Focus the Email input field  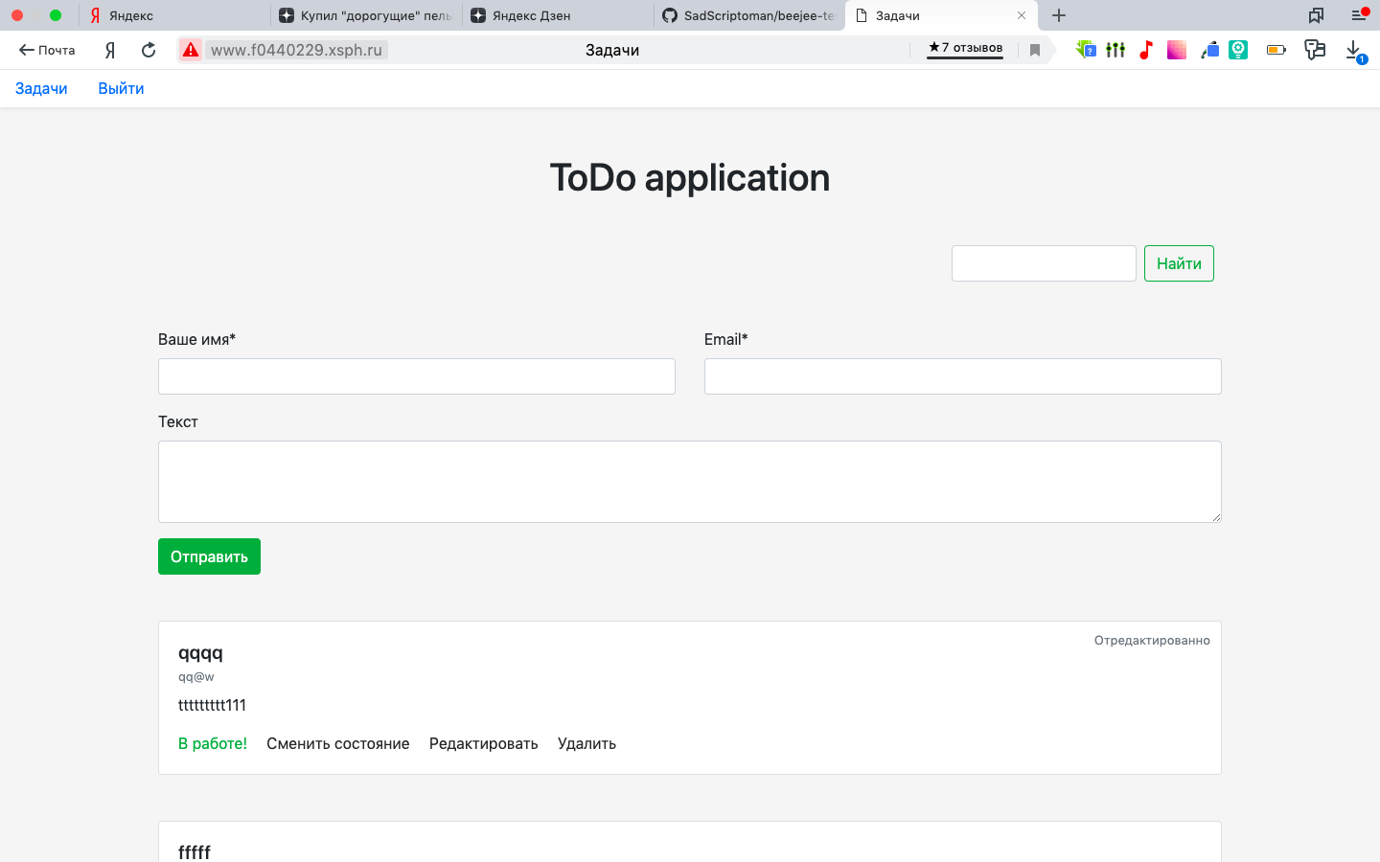click(x=963, y=376)
